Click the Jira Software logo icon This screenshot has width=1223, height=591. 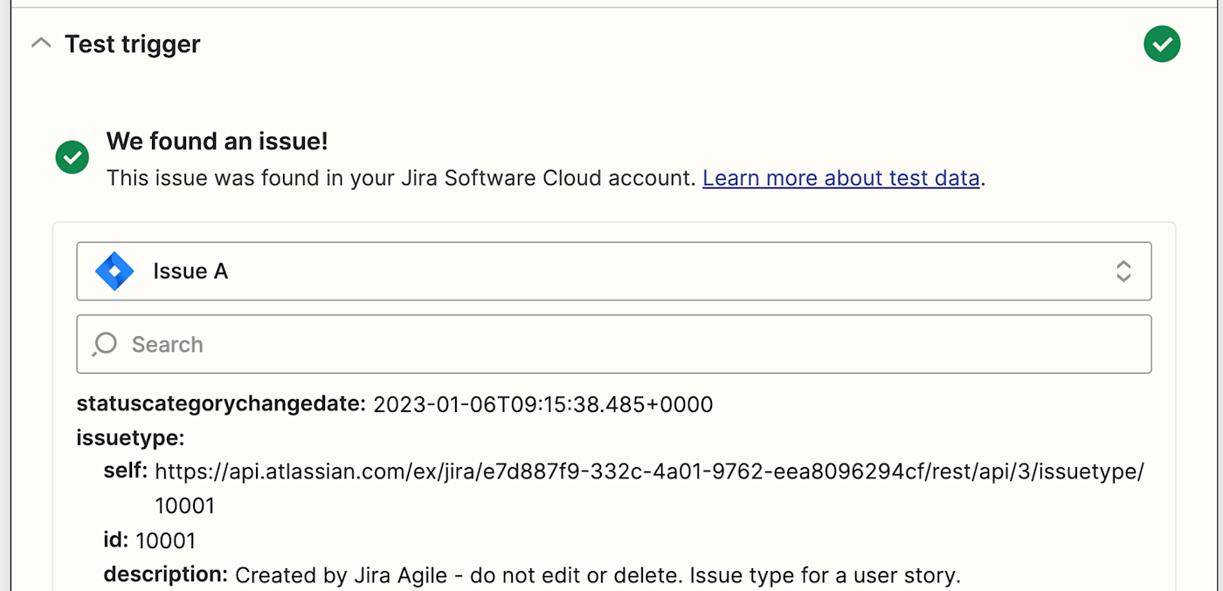(x=114, y=271)
